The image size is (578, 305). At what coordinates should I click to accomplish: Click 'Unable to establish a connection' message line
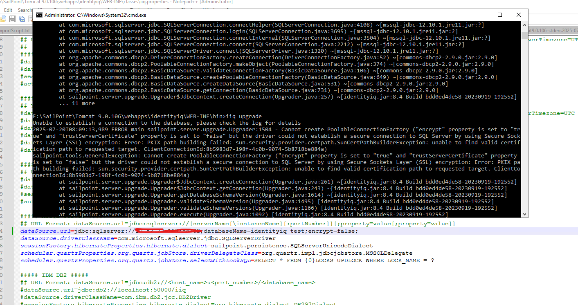point(167,123)
